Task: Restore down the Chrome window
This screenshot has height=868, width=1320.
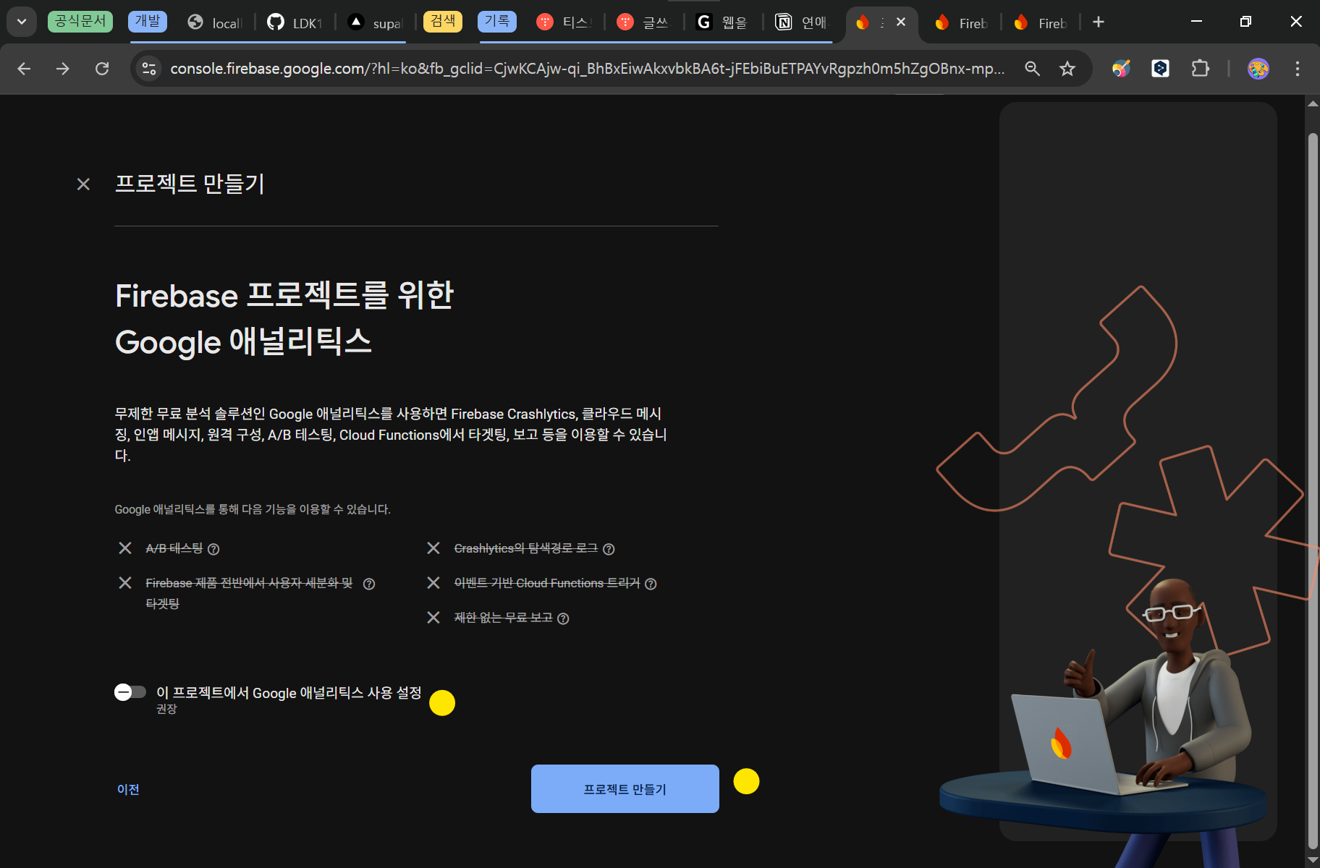Action: coord(1245,22)
